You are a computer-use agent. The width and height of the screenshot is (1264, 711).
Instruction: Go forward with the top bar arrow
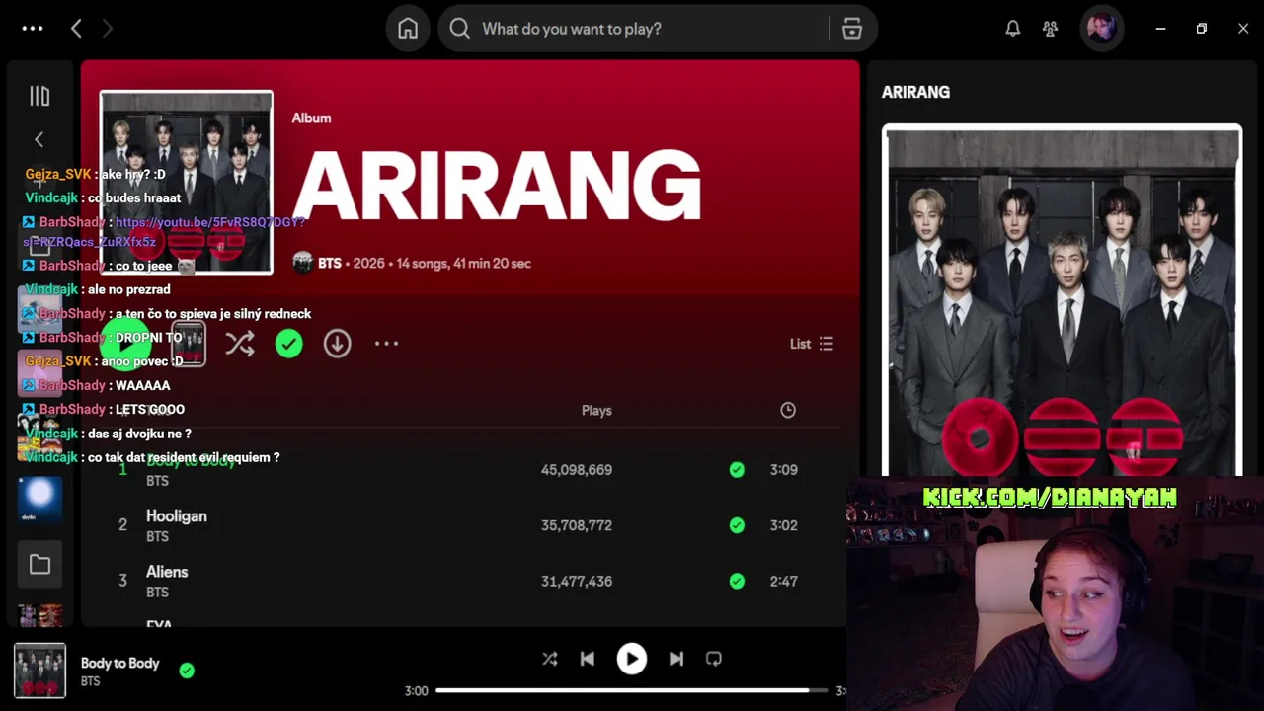click(x=107, y=29)
